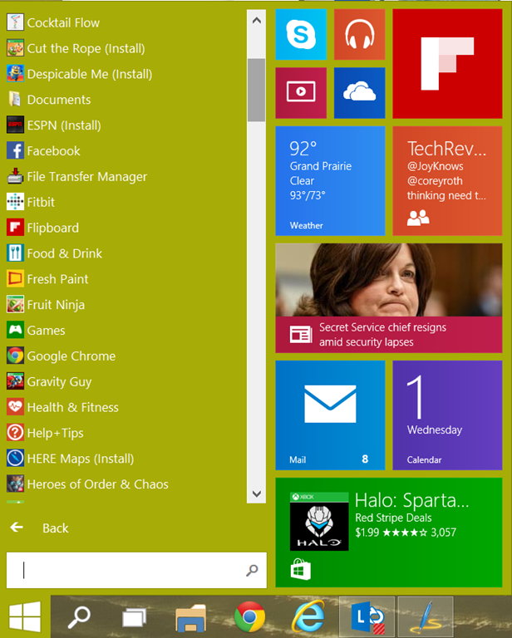Click the Windows Start button
Screen dimensions: 512x638
point(25,616)
